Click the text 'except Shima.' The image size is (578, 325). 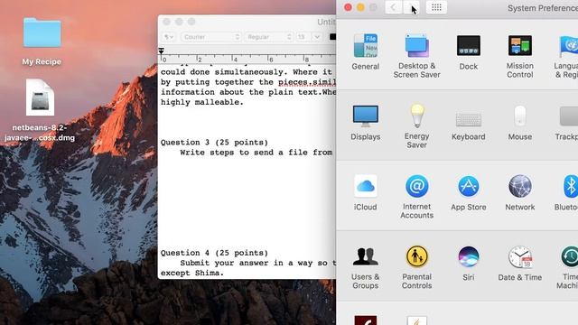192,273
